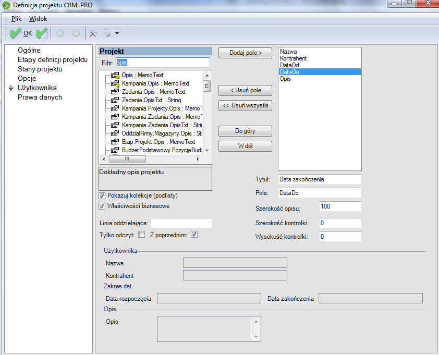This screenshot has height=355, width=439.
Task: Select the icon of Opis : MemoText
Action: pyautogui.click(x=115, y=75)
